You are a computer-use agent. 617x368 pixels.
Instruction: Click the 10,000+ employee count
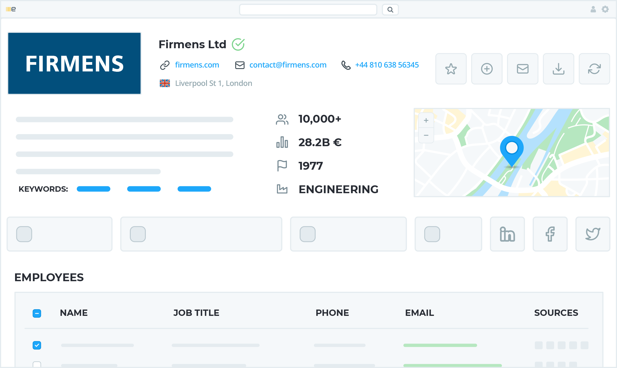[320, 119]
